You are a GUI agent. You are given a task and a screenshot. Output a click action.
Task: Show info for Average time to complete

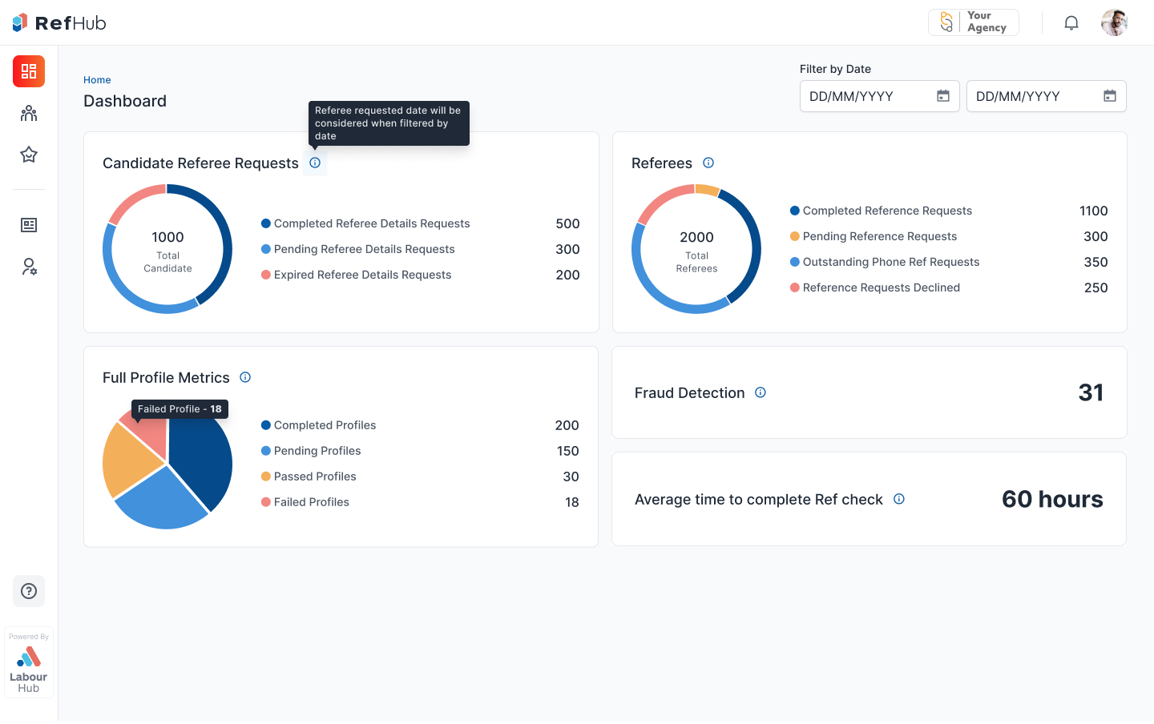point(899,499)
